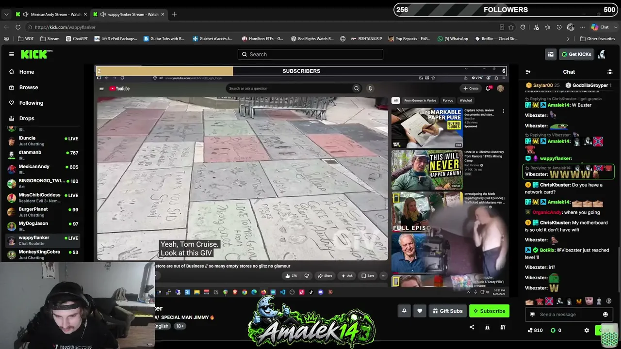This screenshot has height=349, width=621.
Task: Open the FISHTANK.RIP bookmark
Action: (x=366, y=39)
